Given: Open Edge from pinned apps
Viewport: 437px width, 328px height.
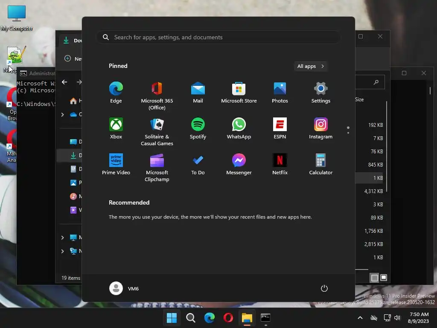Looking at the screenshot, I should pos(116,93).
